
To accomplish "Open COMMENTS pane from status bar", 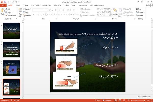I will [107, 100].
